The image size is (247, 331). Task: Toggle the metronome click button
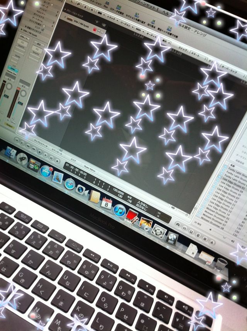212,242
